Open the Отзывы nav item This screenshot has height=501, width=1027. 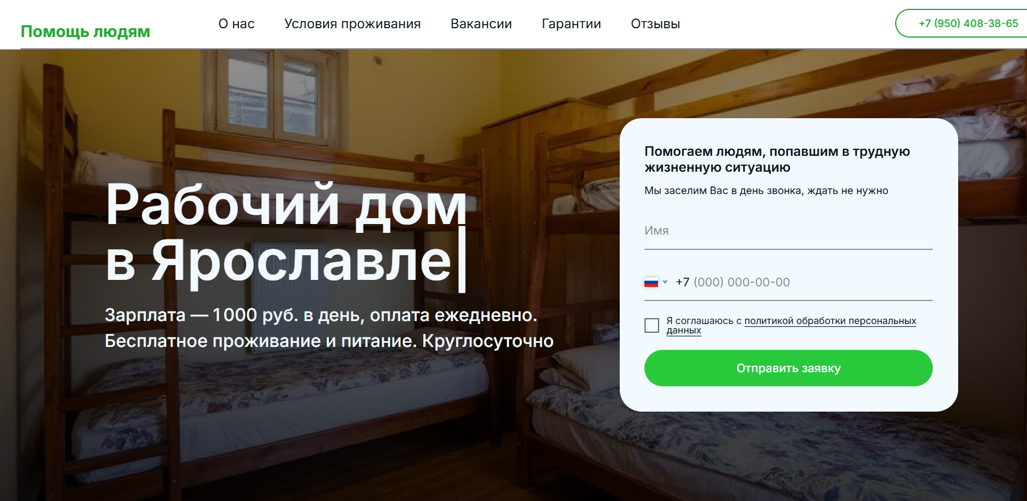(x=656, y=24)
